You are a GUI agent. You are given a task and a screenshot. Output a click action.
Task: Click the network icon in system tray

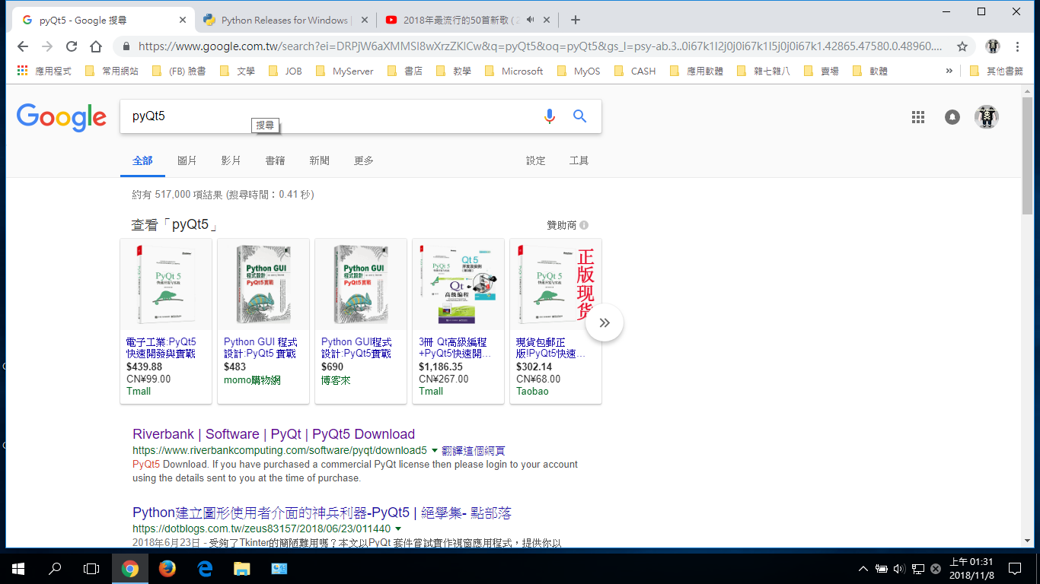918,568
